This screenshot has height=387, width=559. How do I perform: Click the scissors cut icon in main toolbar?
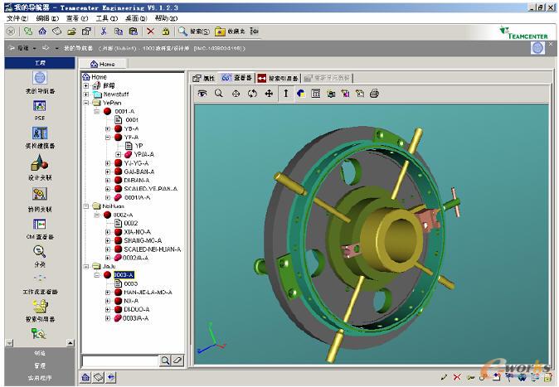pos(104,31)
